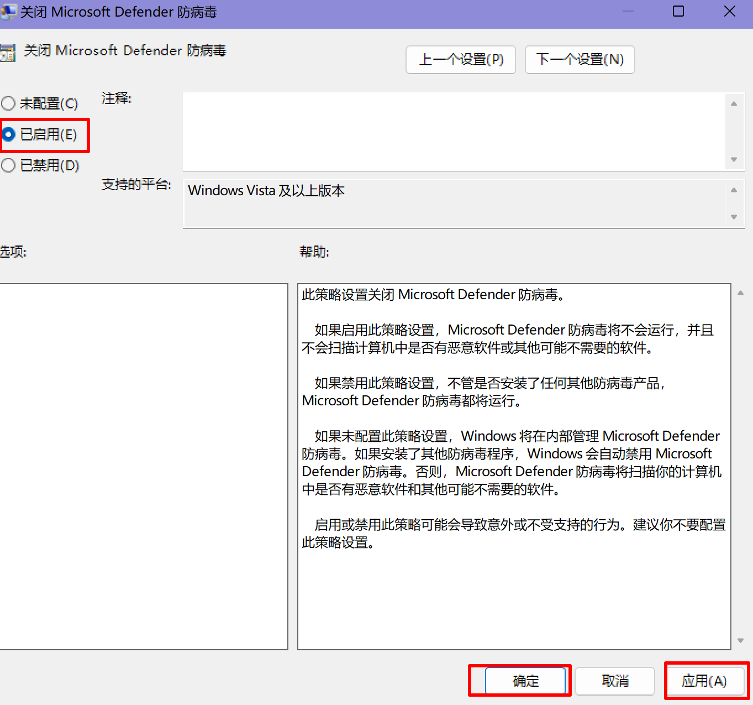This screenshot has width=753, height=705.
Task: Click the help text '此策略设置关闭 Microsoft Defender 防病毒。'
Action: (433, 295)
